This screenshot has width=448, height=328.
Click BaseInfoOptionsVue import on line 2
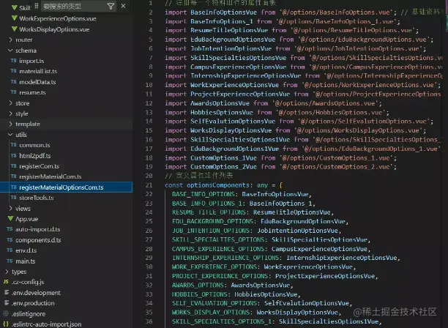pos(224,12)
